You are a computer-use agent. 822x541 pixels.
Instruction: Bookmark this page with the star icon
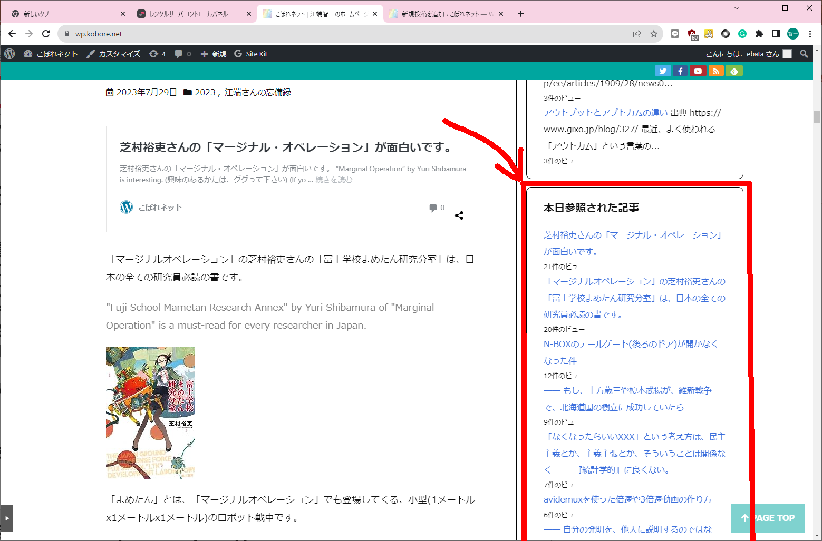(x=654, y=34)
